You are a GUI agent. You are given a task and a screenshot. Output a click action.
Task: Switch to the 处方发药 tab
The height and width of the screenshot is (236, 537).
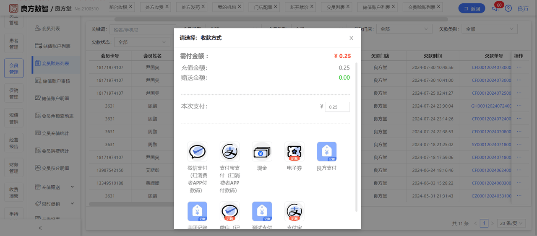(x=191, y=8)
